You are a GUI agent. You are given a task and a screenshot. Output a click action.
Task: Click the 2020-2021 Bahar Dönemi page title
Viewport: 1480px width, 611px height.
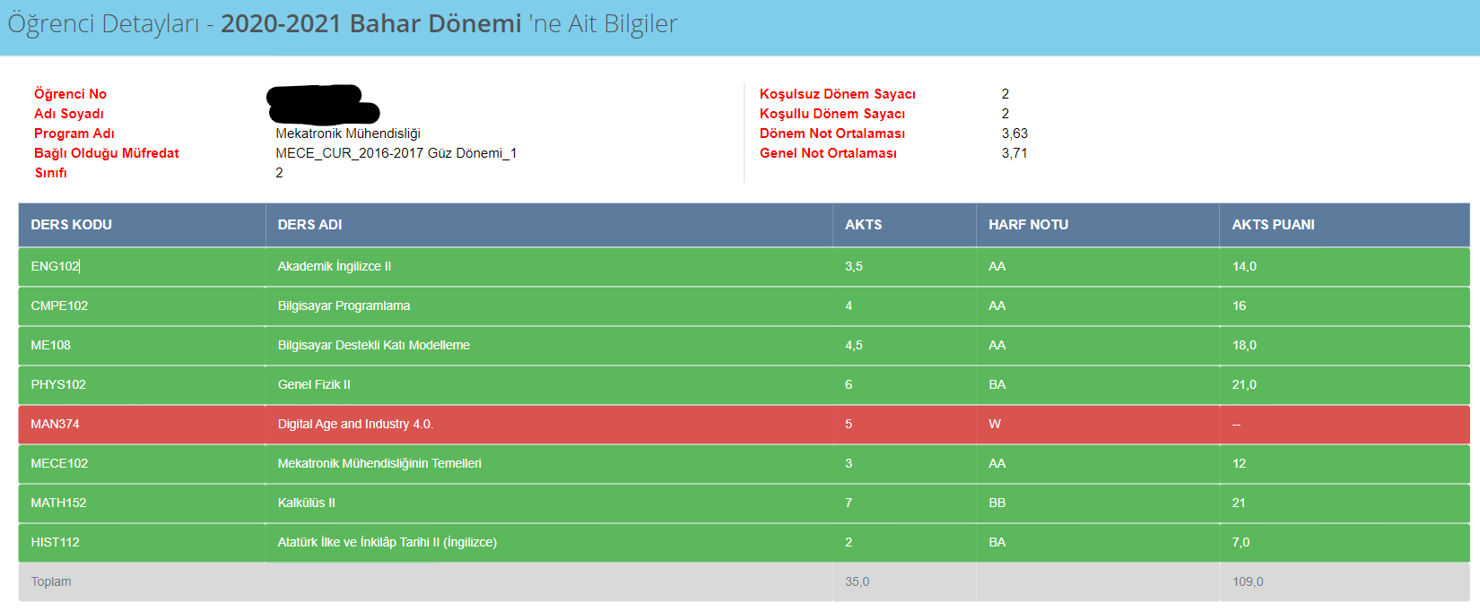[370, 24]
